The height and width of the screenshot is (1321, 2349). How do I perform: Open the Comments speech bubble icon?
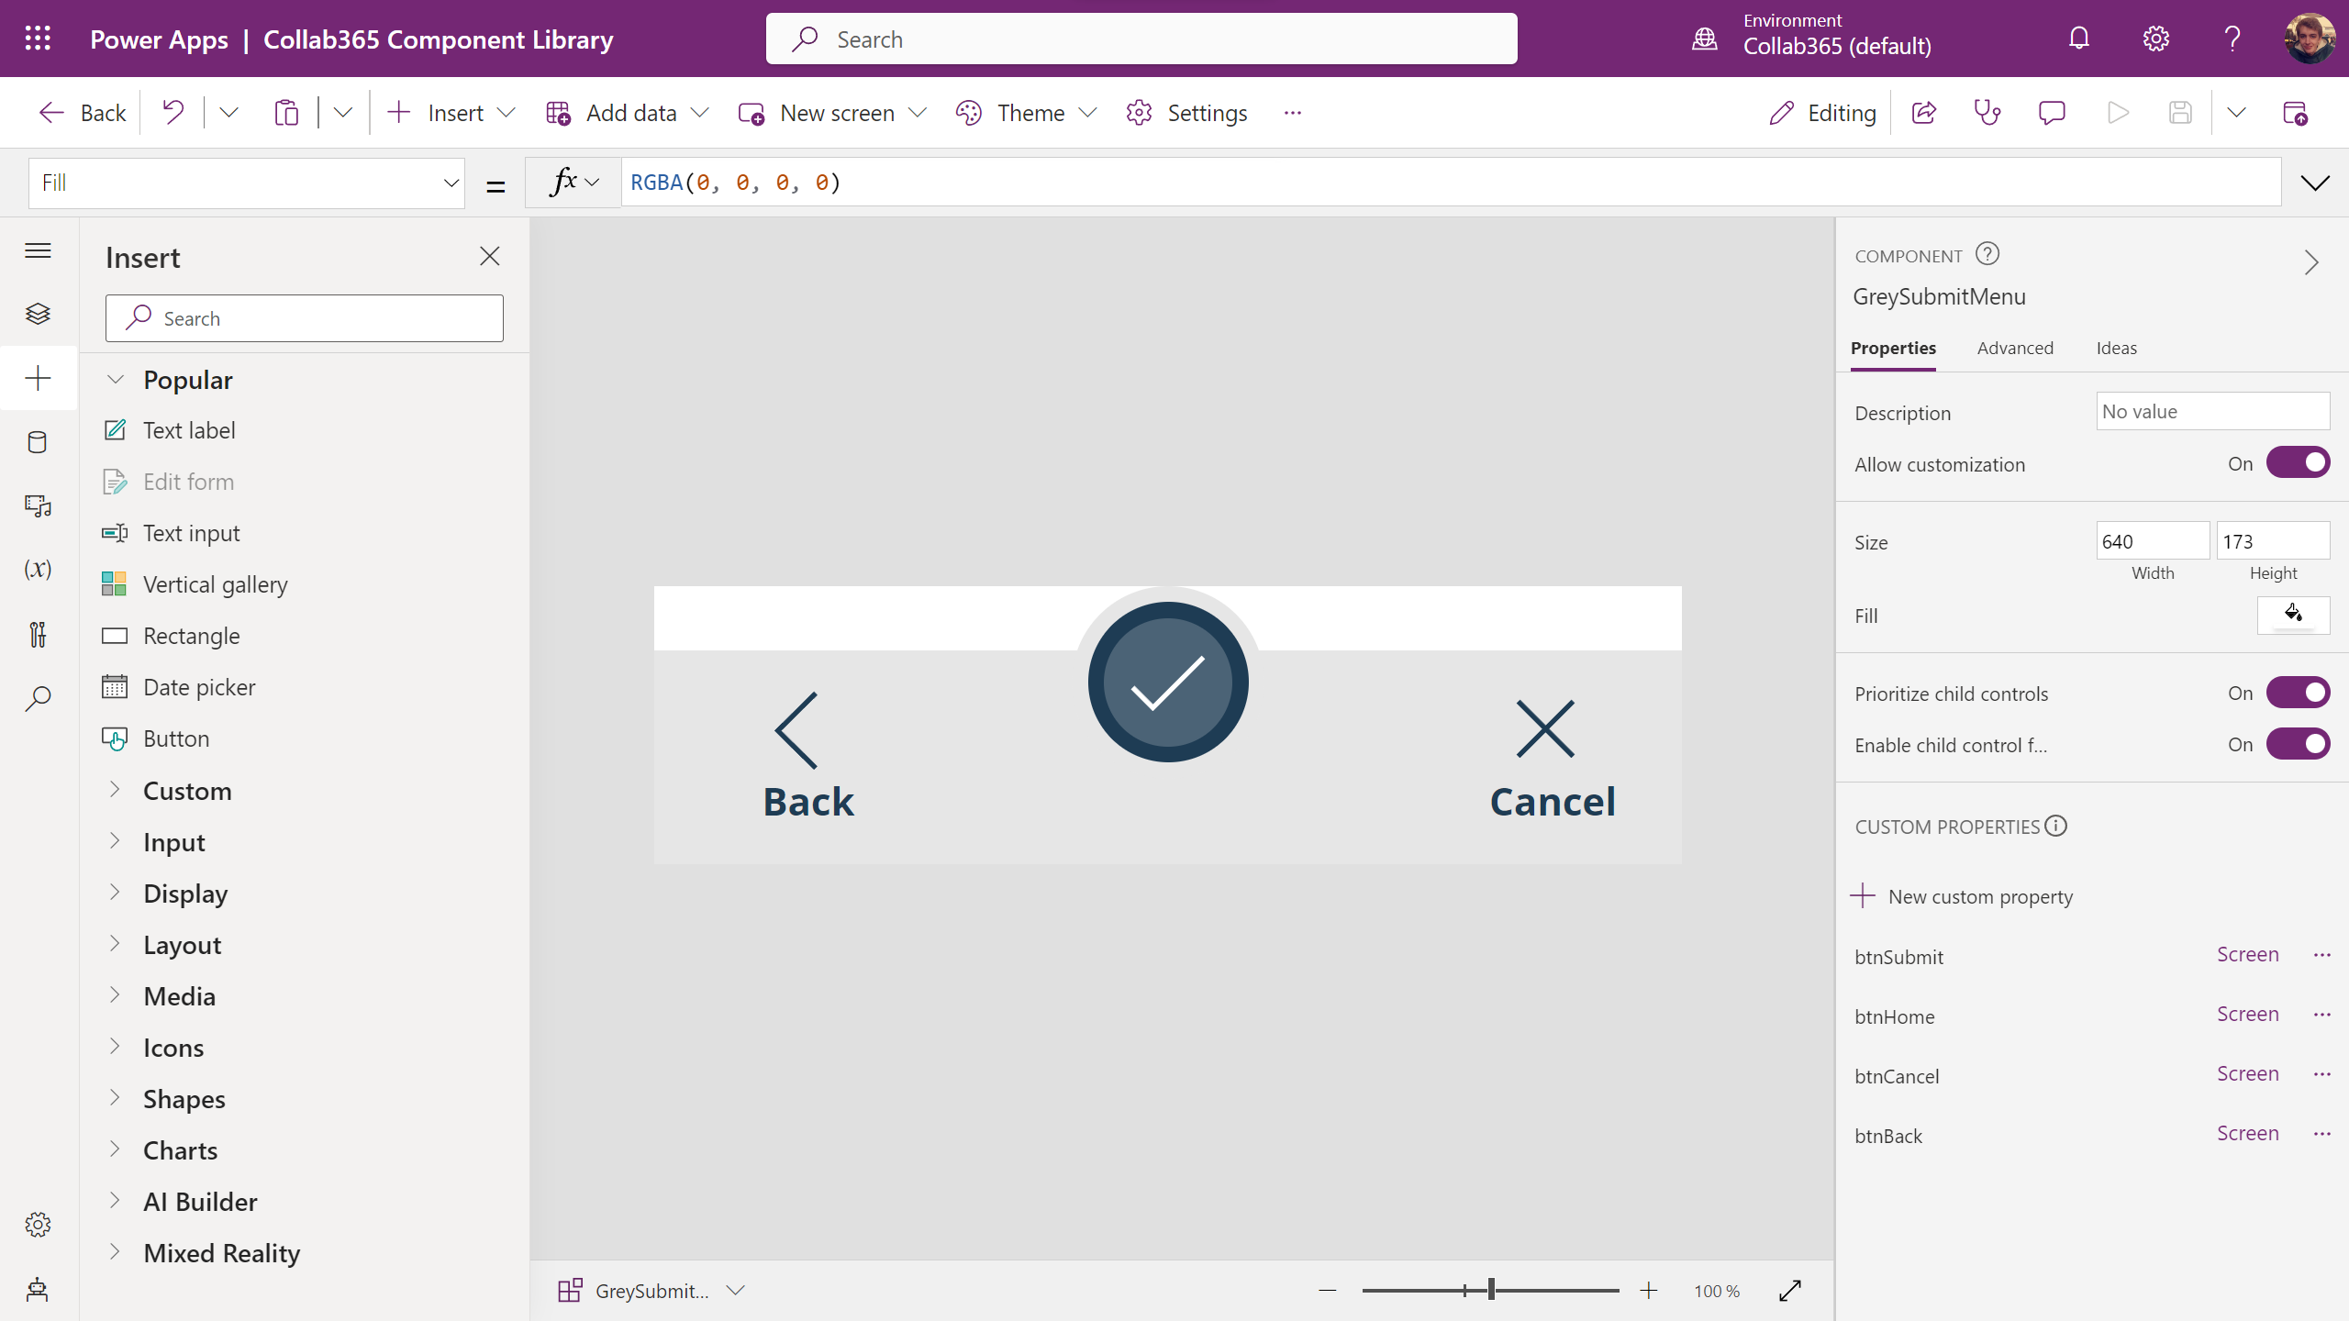point(2052,113)
